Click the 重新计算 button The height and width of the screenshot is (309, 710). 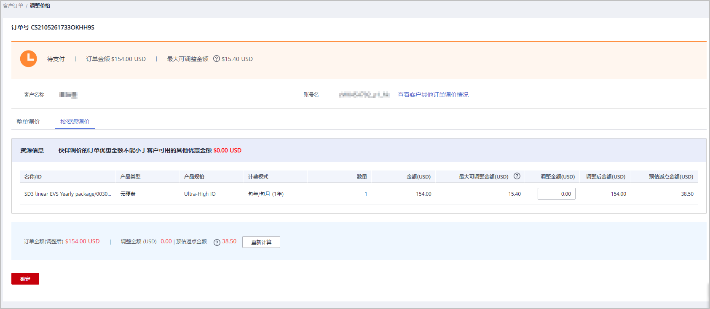point(261,242)
